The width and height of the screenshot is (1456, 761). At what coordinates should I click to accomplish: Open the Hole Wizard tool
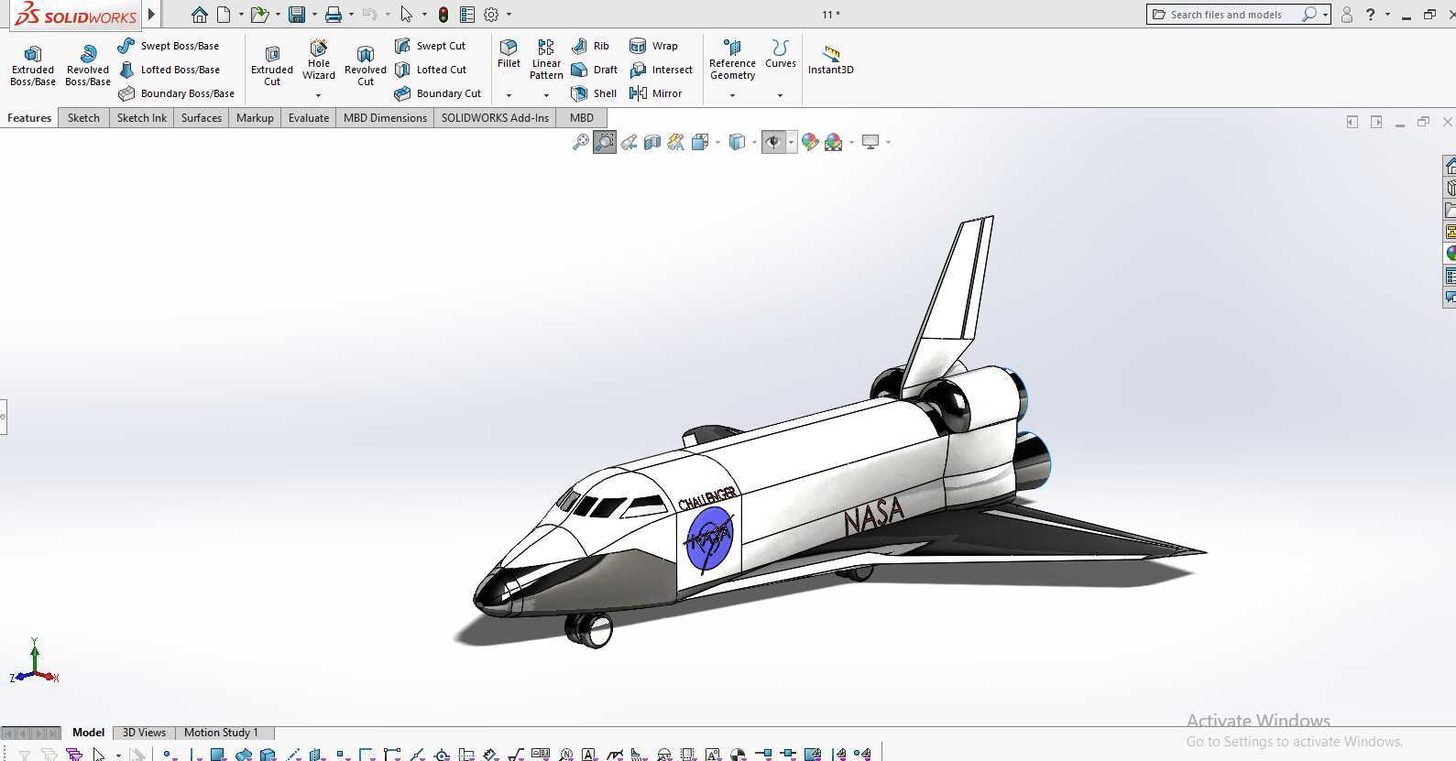319,60
